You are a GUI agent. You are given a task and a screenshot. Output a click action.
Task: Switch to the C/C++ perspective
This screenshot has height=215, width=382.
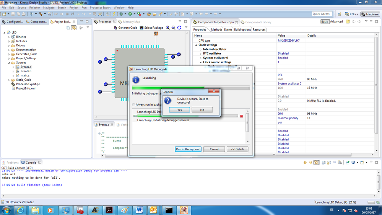[x=351, y=14]
